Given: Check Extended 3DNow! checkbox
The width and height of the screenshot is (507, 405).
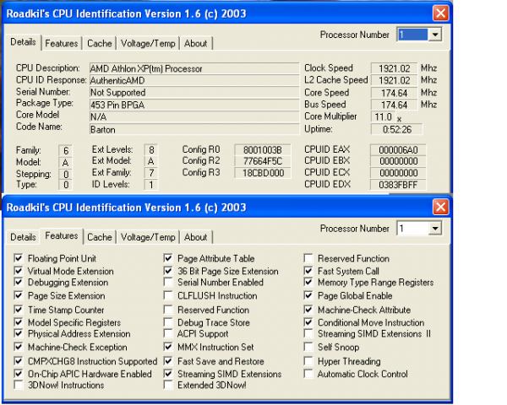Looking at the screenshot, I should pyautogui.click(x=168, y=385).
